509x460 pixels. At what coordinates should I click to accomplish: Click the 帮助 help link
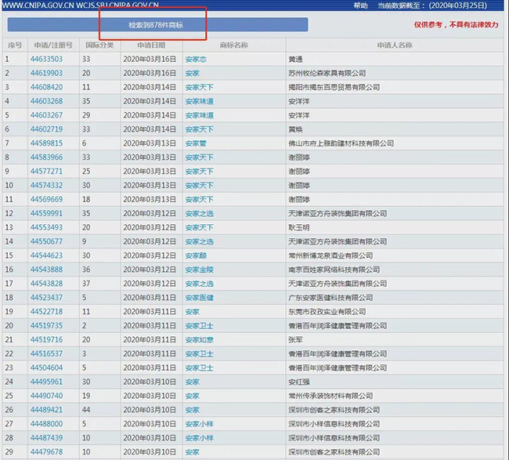click(360, 5)
